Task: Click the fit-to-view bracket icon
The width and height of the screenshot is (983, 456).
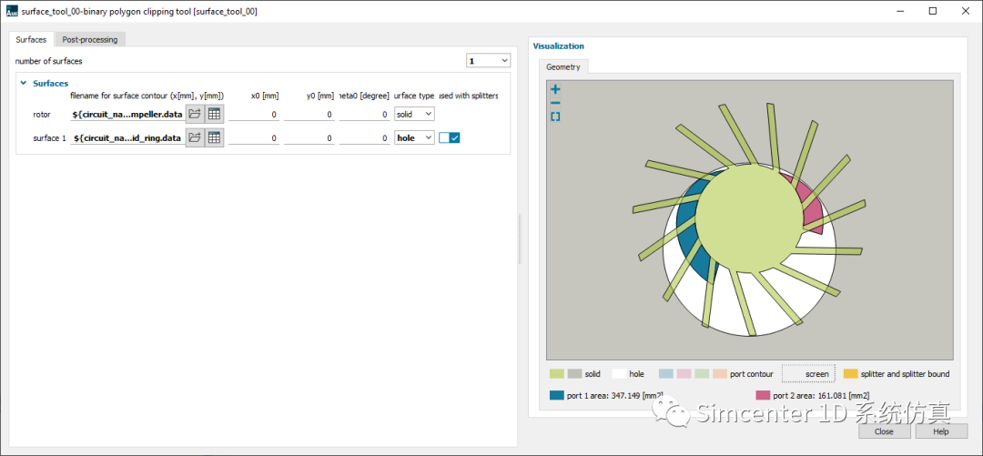Action: pyautogui.click(x=555, y=117)
